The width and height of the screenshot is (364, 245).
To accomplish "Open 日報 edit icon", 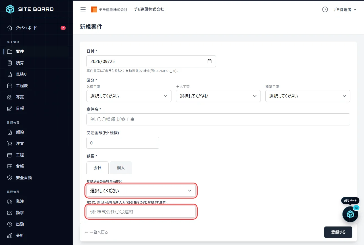I will (x=10, y=109).
